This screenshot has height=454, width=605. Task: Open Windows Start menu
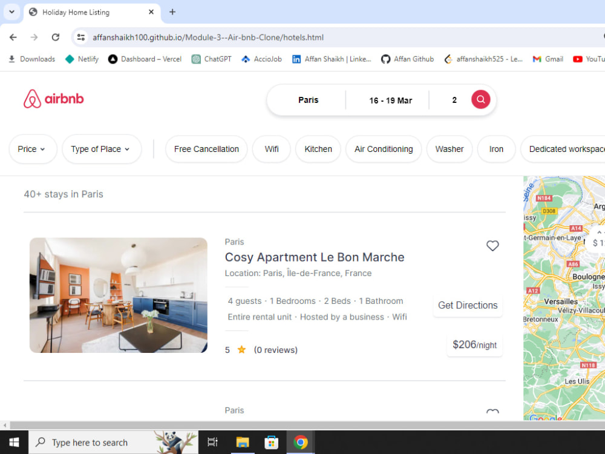[15, 442]
